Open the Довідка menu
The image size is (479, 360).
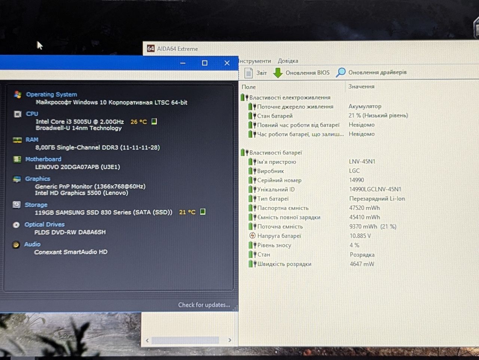click(288, 61)
